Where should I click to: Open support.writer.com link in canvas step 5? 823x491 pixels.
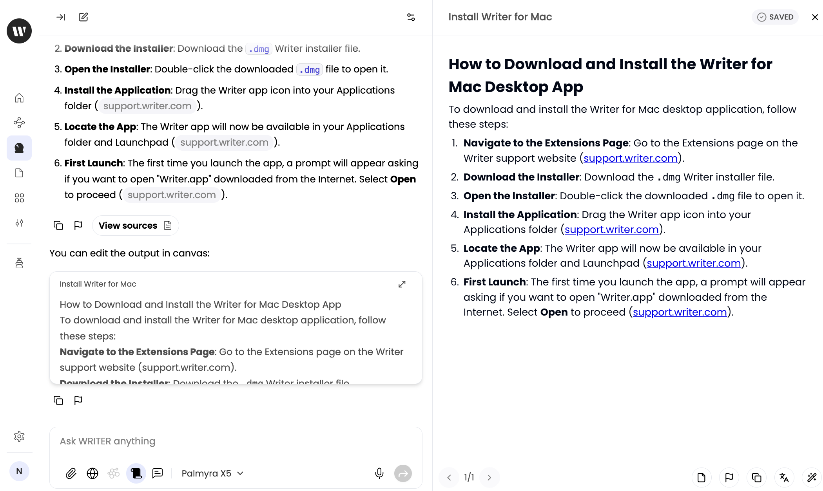coord(694,263)
